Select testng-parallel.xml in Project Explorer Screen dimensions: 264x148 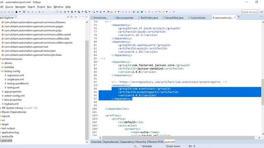[x=18, y=83]
